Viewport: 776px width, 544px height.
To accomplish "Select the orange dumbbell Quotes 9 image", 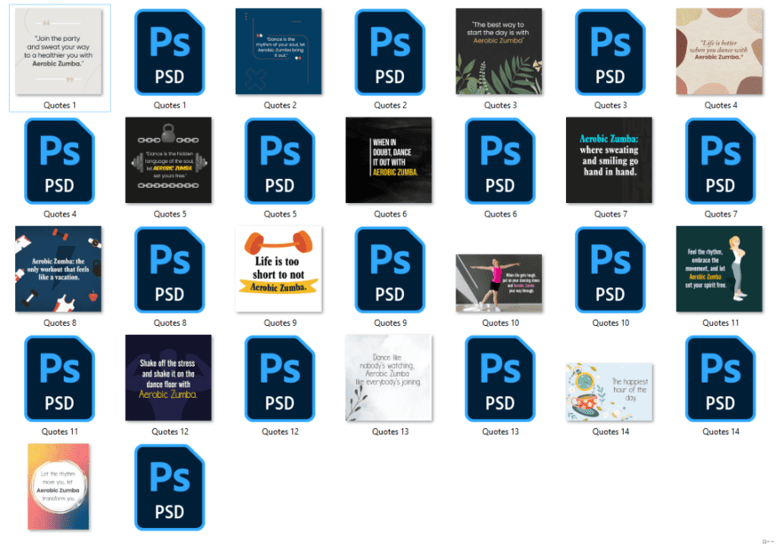I will point(278,269).
